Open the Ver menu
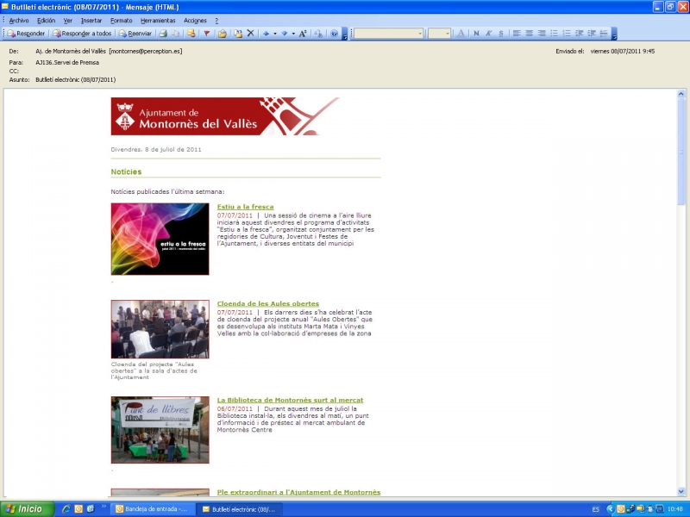 [x=68, y=21]
